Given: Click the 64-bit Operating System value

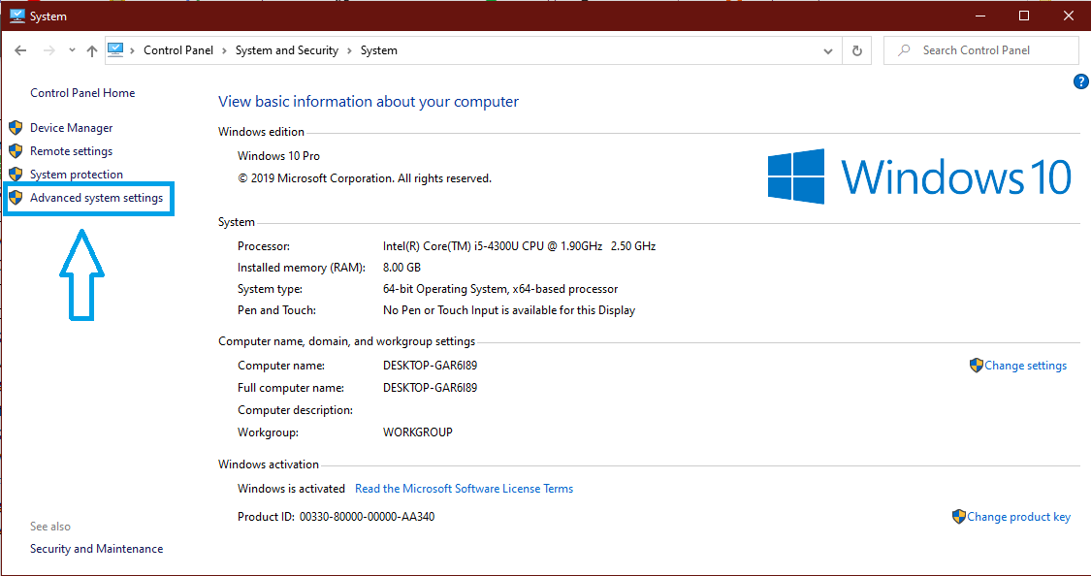Looking at the screenshot, I should 500,289.
